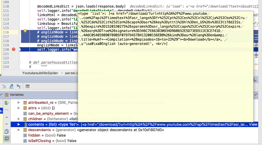Click line number 119 in the gutter
262x145 pixels.
click(6, 45)
